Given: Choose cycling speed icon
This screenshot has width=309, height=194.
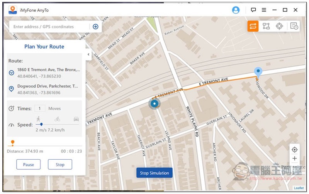Looking at the screenshot, I should [57, 119].
